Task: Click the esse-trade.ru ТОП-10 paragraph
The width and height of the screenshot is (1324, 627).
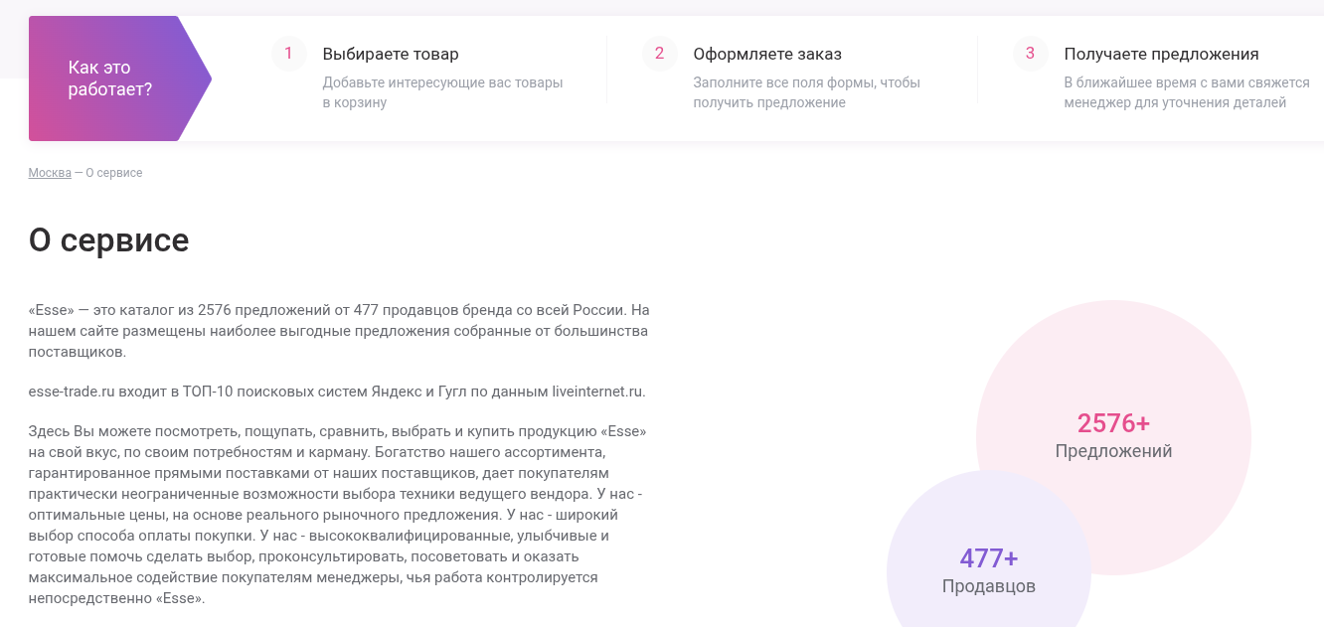Action: (337, 392)
